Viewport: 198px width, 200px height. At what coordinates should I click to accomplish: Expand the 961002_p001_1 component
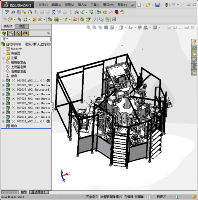(x=3, y=81)
